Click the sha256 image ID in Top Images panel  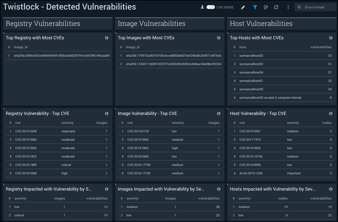coord(168,55)
